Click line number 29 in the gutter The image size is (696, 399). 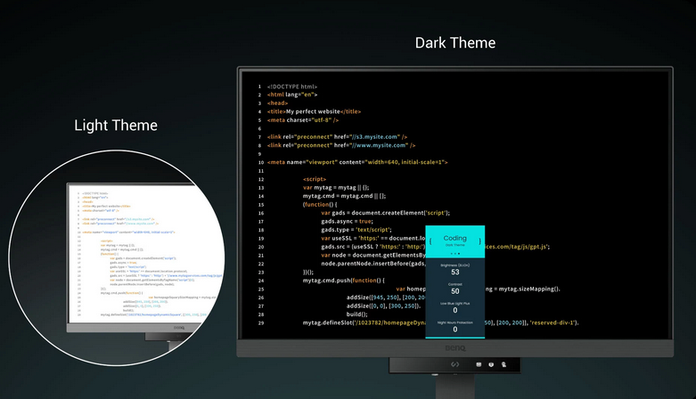[x=261, y=322]
